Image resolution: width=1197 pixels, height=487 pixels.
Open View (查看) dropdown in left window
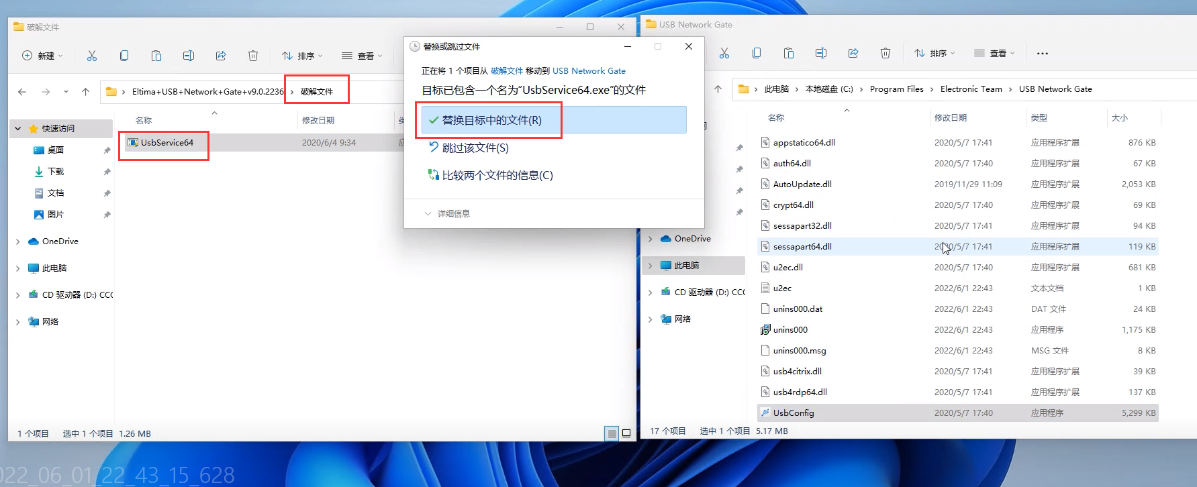(362, 56)
